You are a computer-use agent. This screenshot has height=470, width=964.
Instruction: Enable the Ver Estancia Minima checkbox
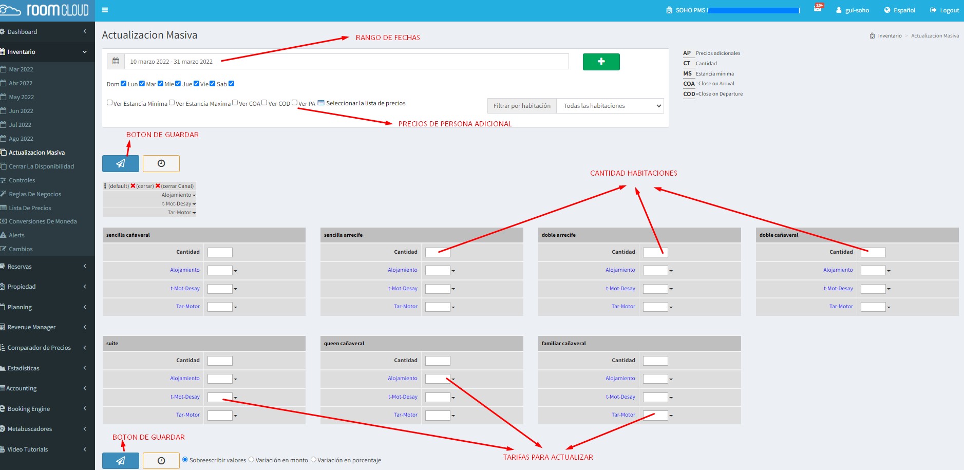tap(109, 103)
